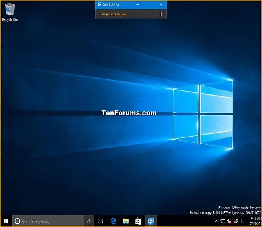Viewport: 262px width, 227px height.
Task: Open the Windows Start menu
Action: [6, 221]
